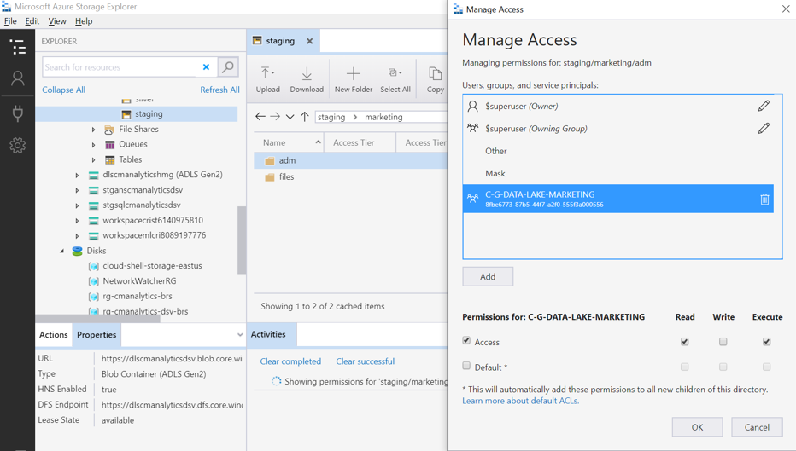Expand the stganscmanalyticsdsv node

tap(77, 190)
